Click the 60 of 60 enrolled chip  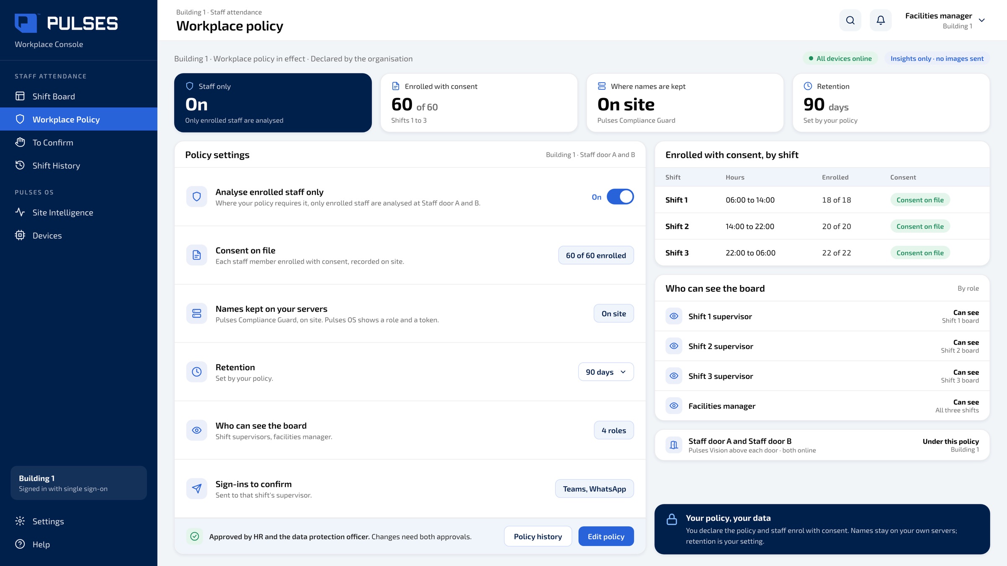[x=596, y=255]
